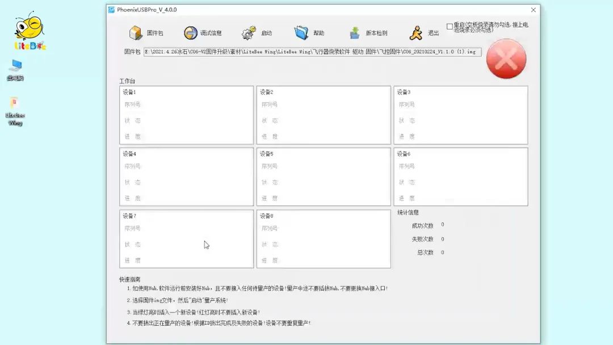Click the 版本检测 version check icon
Viewport: 613px width, 345px height.
click(x=355, y=33)
